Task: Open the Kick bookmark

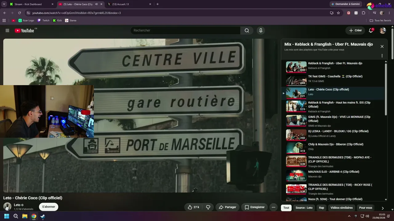Action: click(57, 21)
